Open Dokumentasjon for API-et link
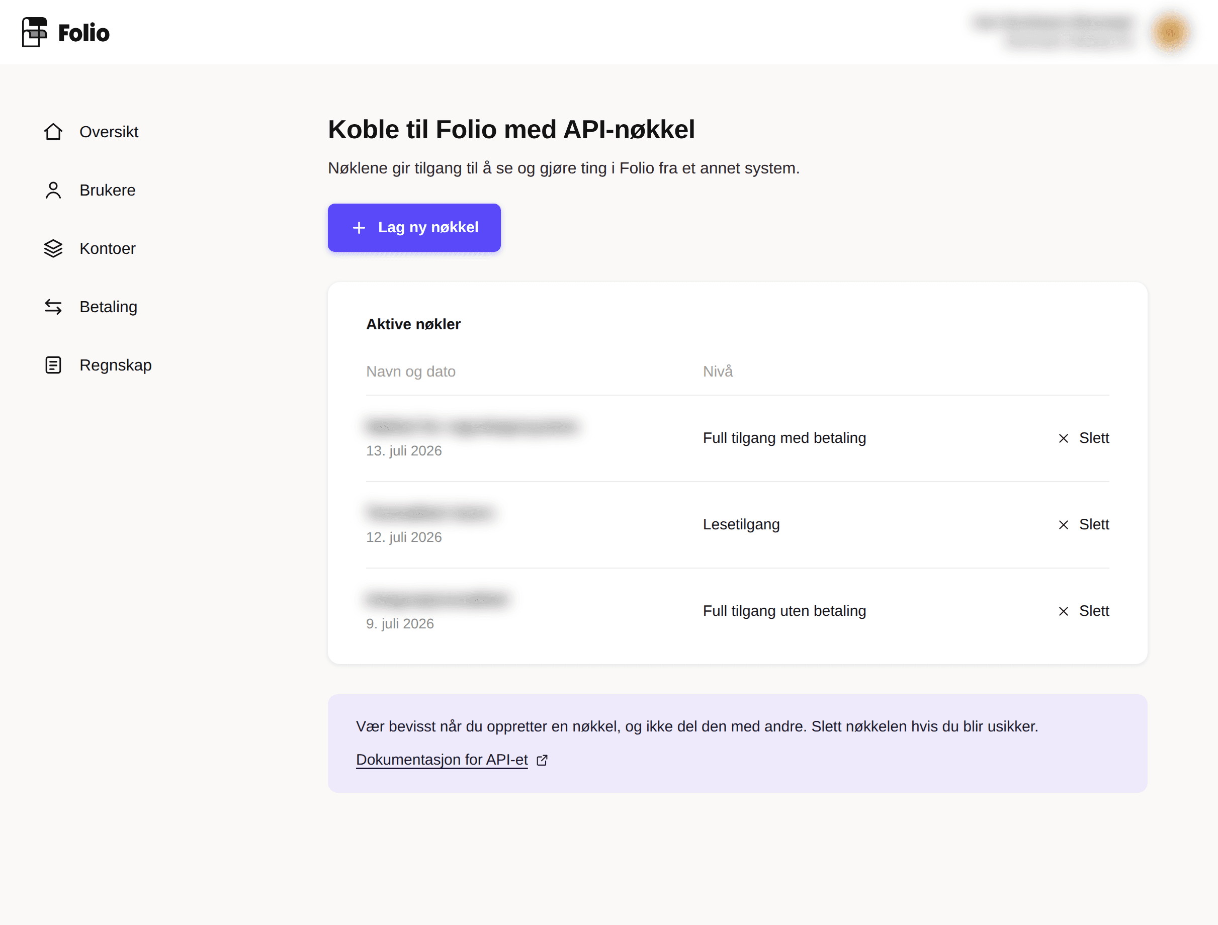The height and width of the screenshot is (925, 1218). coord(442,759)
